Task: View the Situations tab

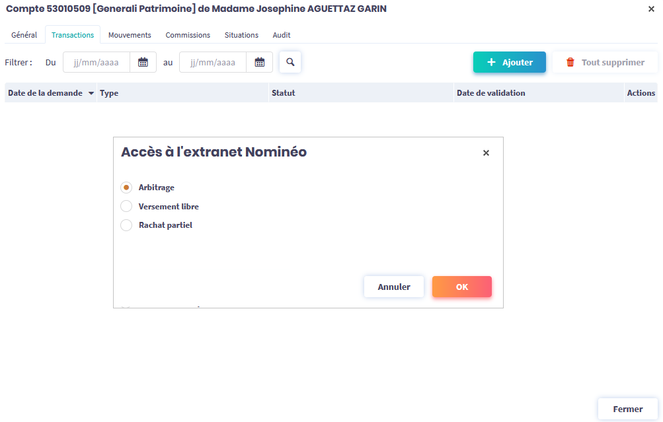Action: 241,35
